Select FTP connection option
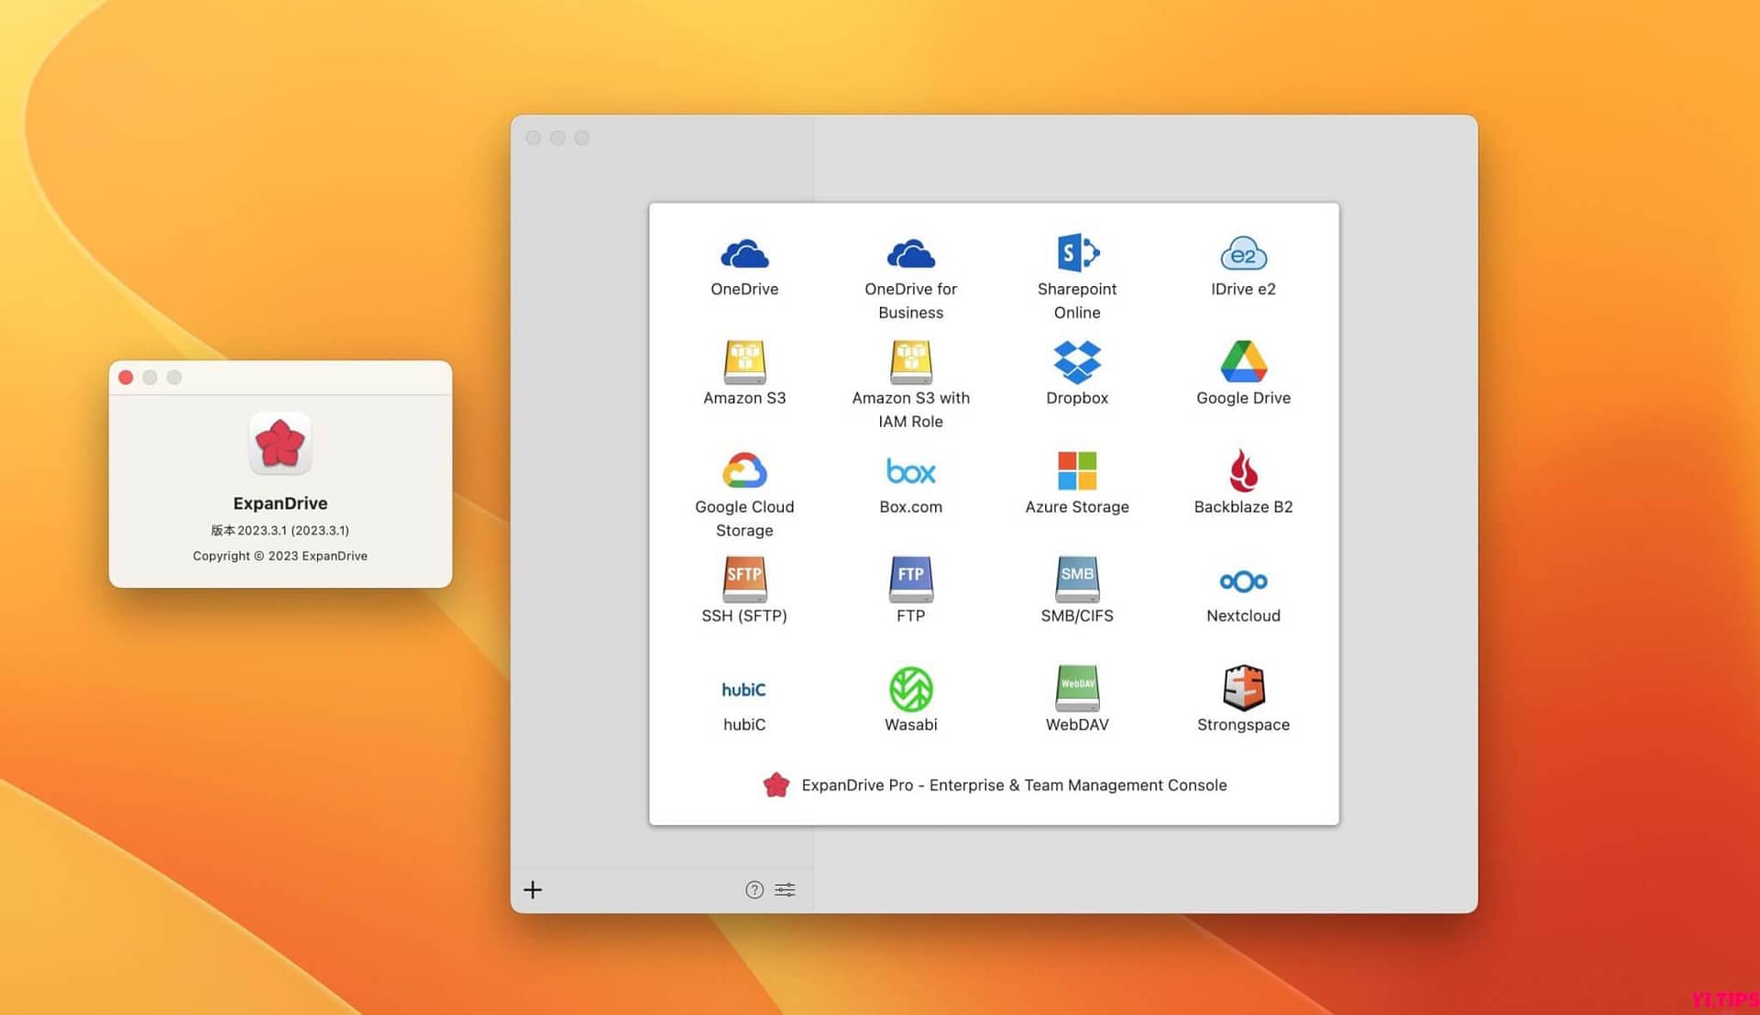Screen dimensions: 1760x1015 coord(910,591)
